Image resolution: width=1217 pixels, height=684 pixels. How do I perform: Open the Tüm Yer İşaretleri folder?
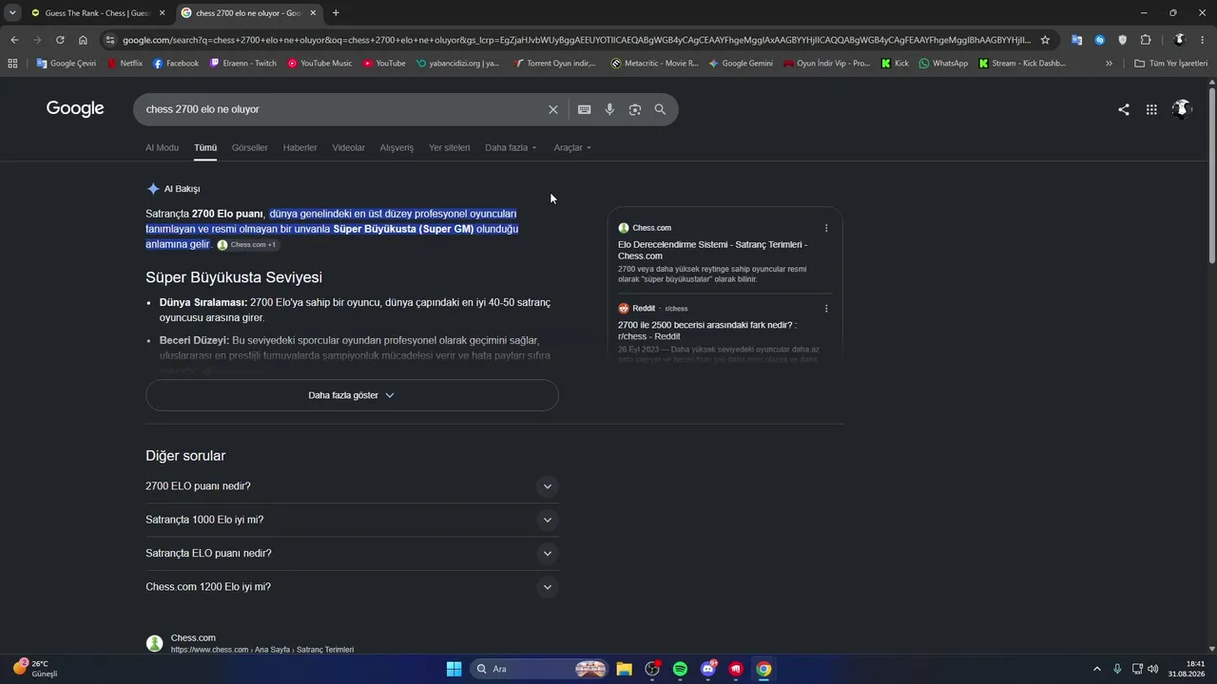(x=1171, y=64)
